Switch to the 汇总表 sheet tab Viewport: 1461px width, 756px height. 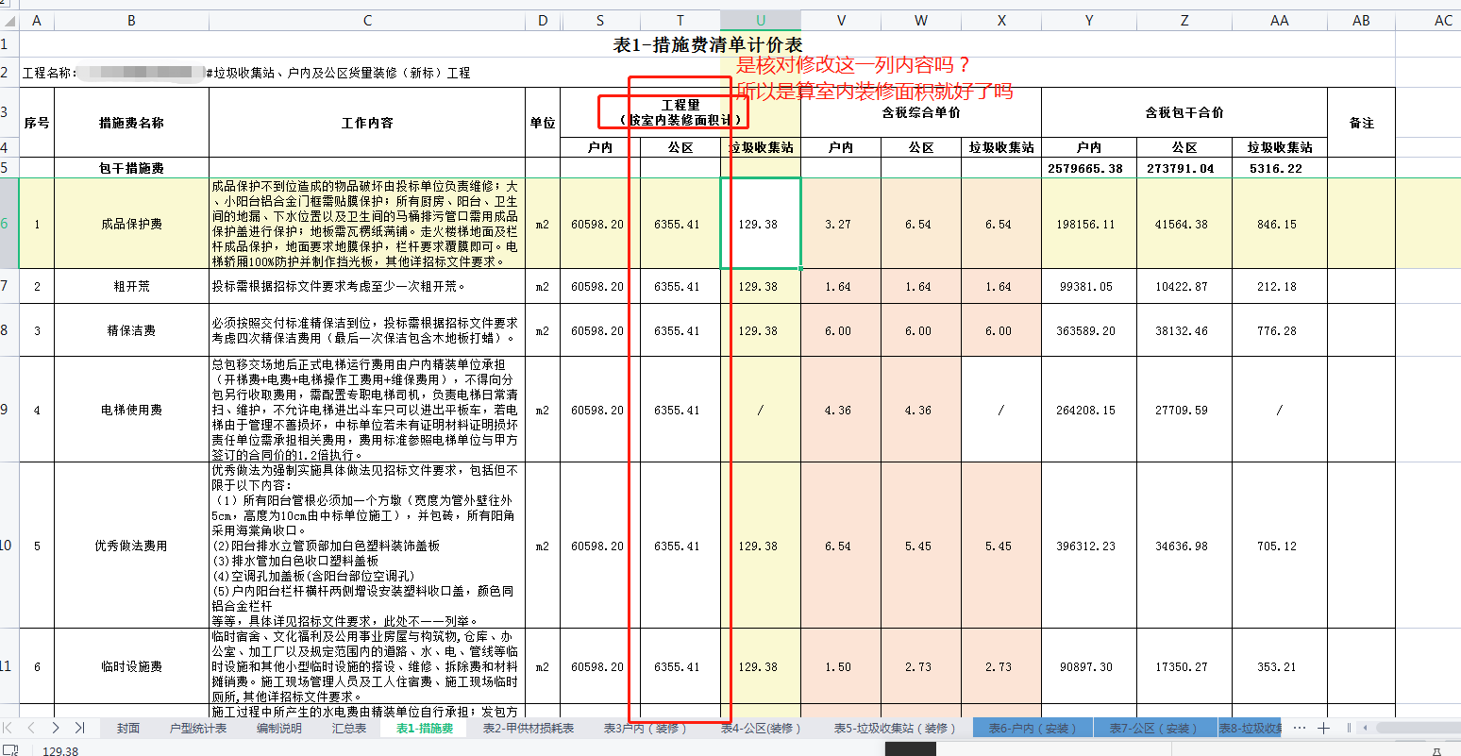[x=349, y=728]
